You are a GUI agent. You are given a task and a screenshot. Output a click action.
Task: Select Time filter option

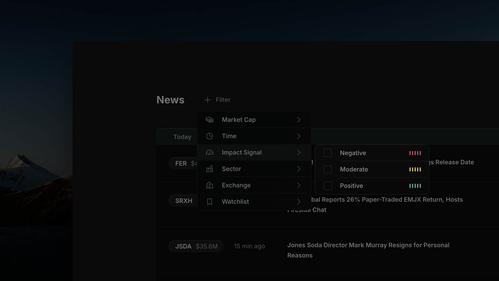coord(254,136)
